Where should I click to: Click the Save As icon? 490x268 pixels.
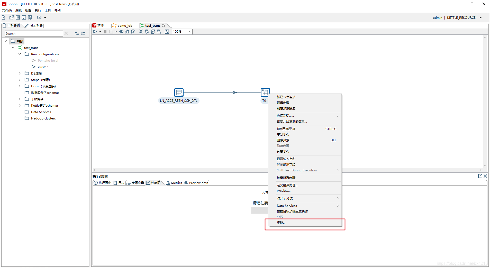[x=30, y=17]
